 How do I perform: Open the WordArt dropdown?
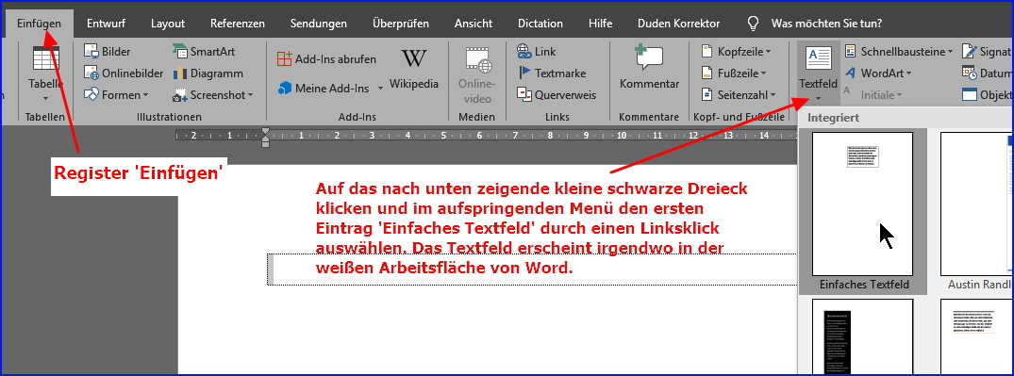877,74
